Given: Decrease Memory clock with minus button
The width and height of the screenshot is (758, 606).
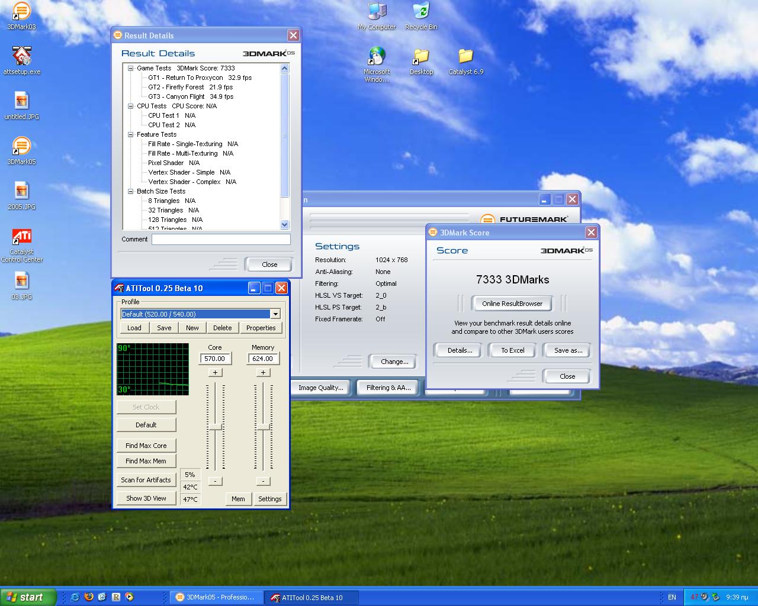Looking at the screenshot, I should [263, 481].
